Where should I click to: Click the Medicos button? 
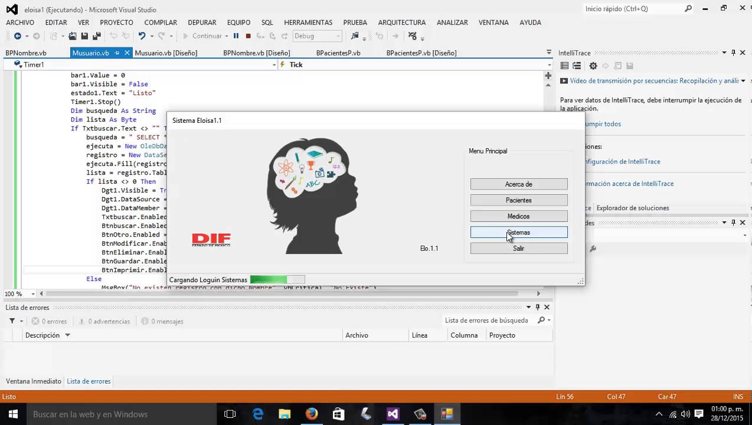click(519, 216)
